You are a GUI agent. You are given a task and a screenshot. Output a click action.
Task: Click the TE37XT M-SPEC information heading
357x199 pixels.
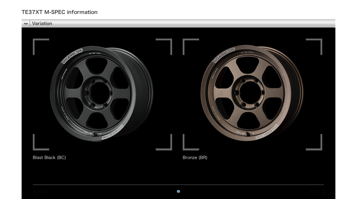point(59,12)
